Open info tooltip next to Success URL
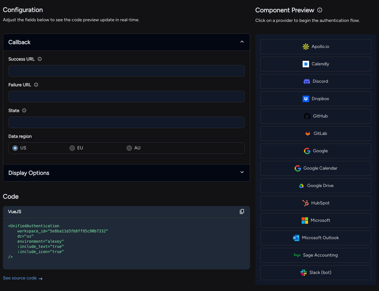 pos(40,59)
